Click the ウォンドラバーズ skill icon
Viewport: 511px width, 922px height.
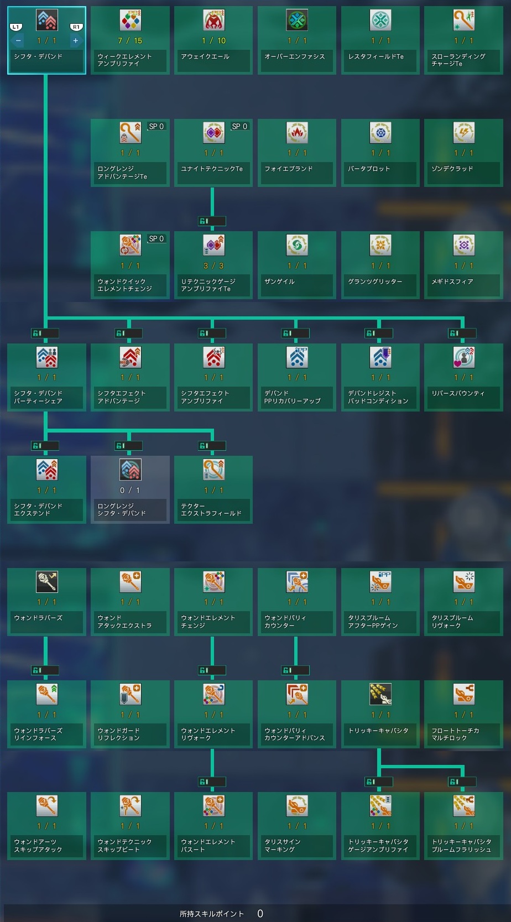coord(47,582)
